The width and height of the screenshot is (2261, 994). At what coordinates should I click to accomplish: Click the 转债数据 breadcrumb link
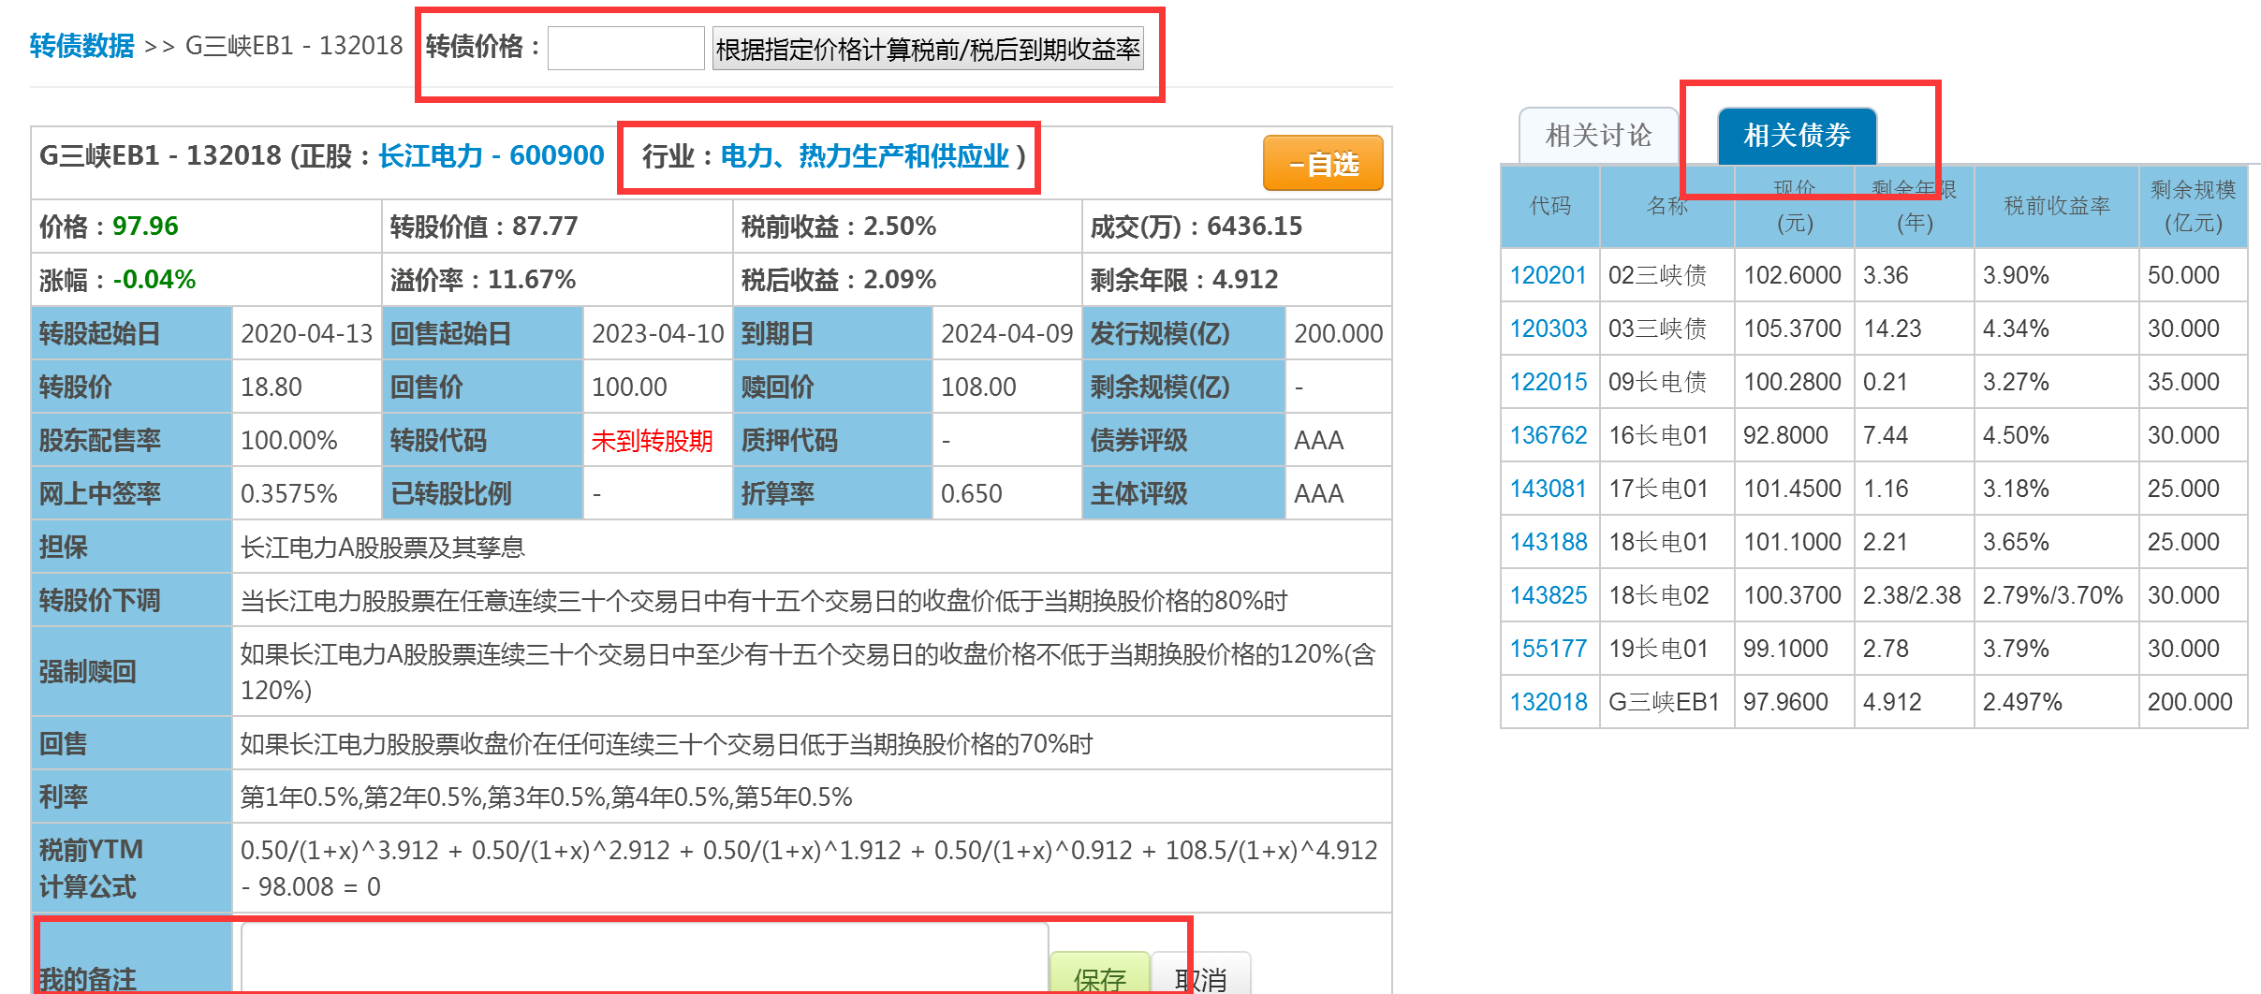[81, 46]
